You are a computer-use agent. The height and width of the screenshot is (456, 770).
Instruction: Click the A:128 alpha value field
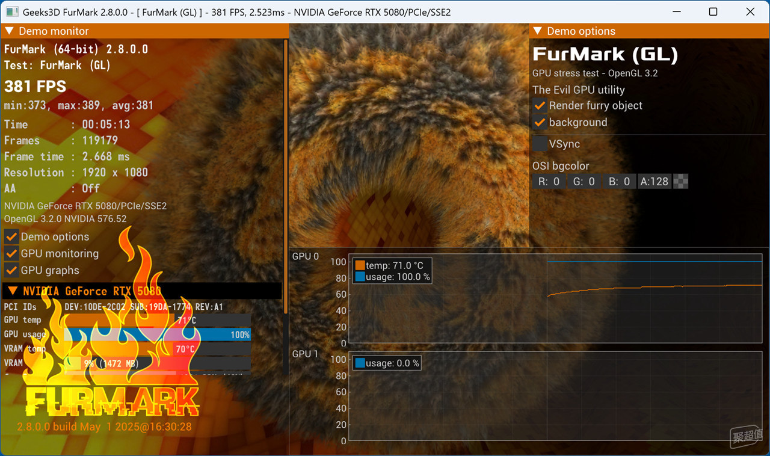point(654,182)
